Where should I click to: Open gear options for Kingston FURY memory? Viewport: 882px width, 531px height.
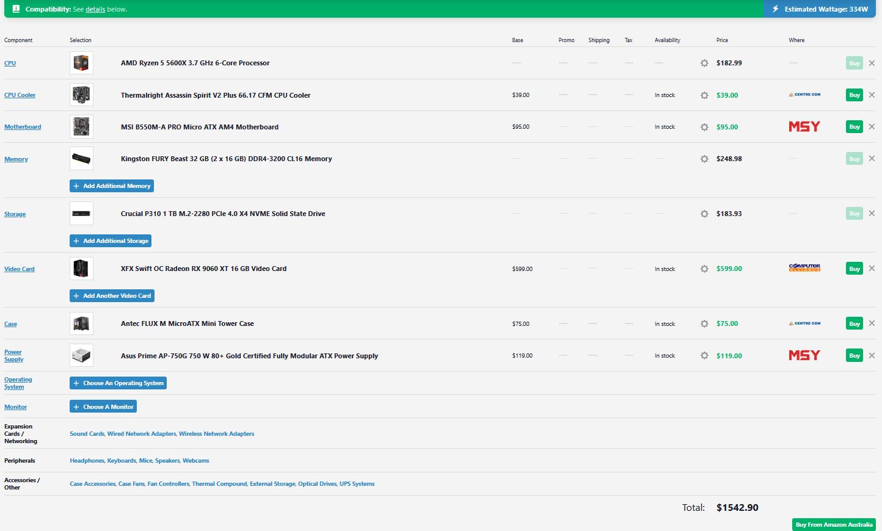coord(704,159)
